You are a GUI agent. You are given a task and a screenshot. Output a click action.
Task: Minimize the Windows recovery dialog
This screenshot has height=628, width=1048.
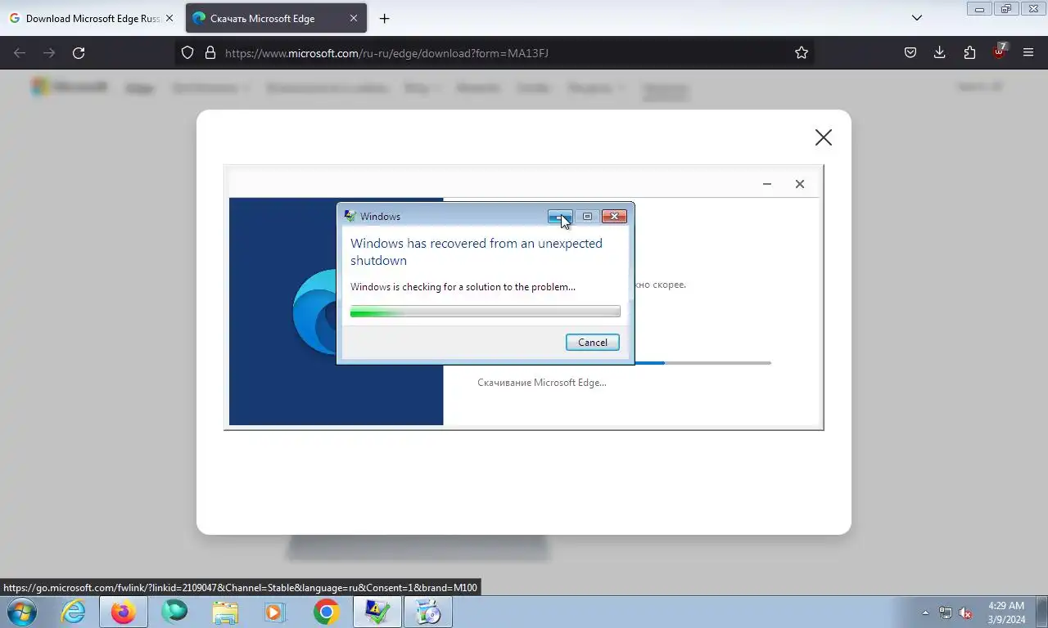point(560,217)
